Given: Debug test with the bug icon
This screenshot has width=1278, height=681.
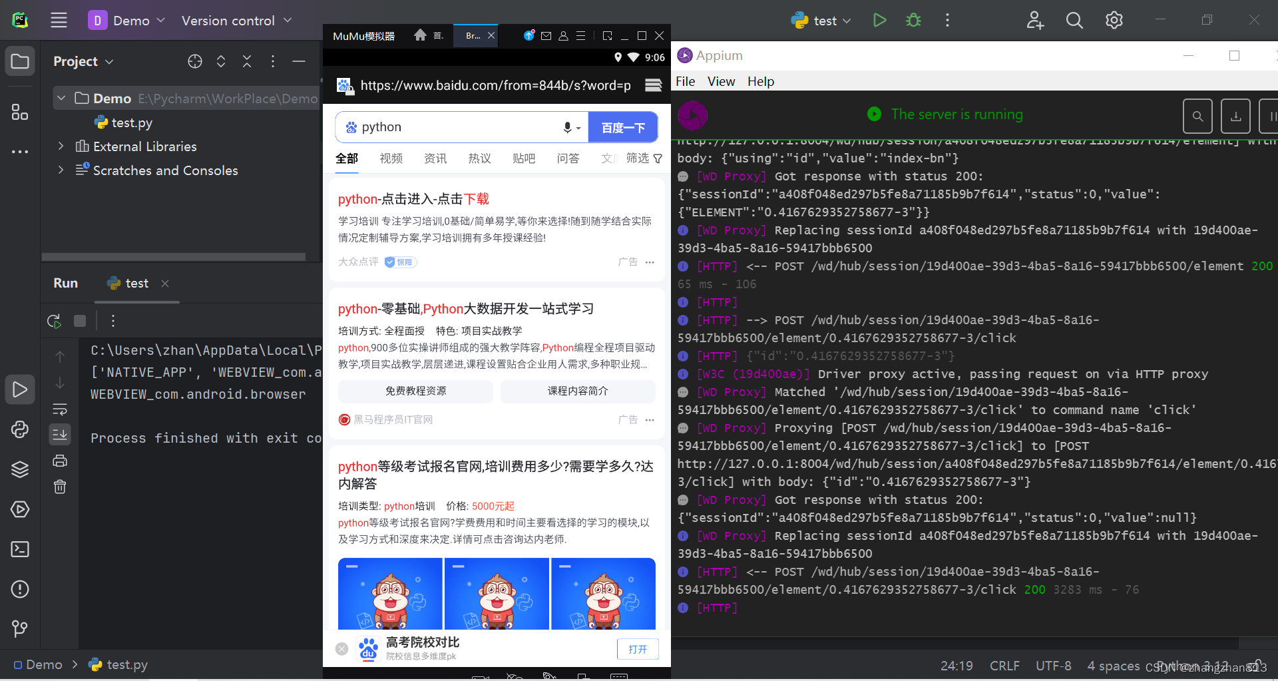Looking at the screenshot, I should click(x=913, y=20).
